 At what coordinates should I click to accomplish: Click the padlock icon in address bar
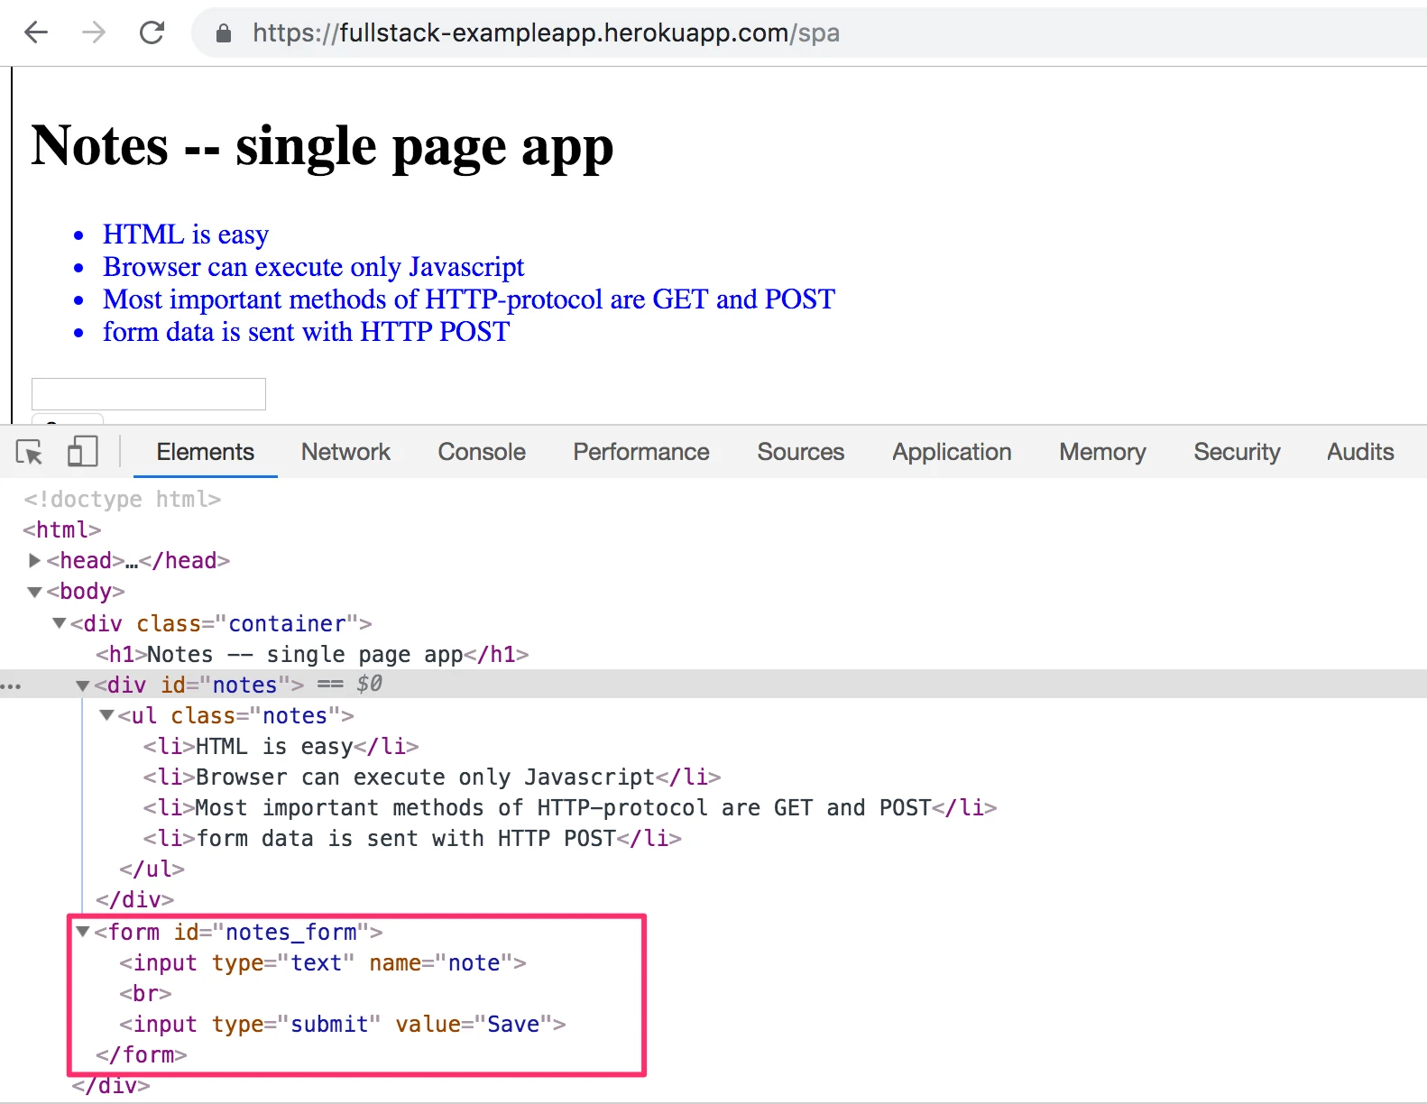pos(224,34)
